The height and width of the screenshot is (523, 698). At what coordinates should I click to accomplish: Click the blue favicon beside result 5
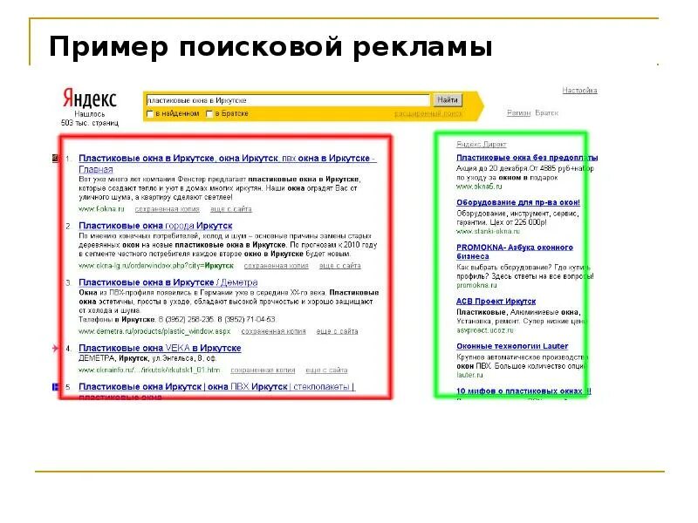(56, 387)
